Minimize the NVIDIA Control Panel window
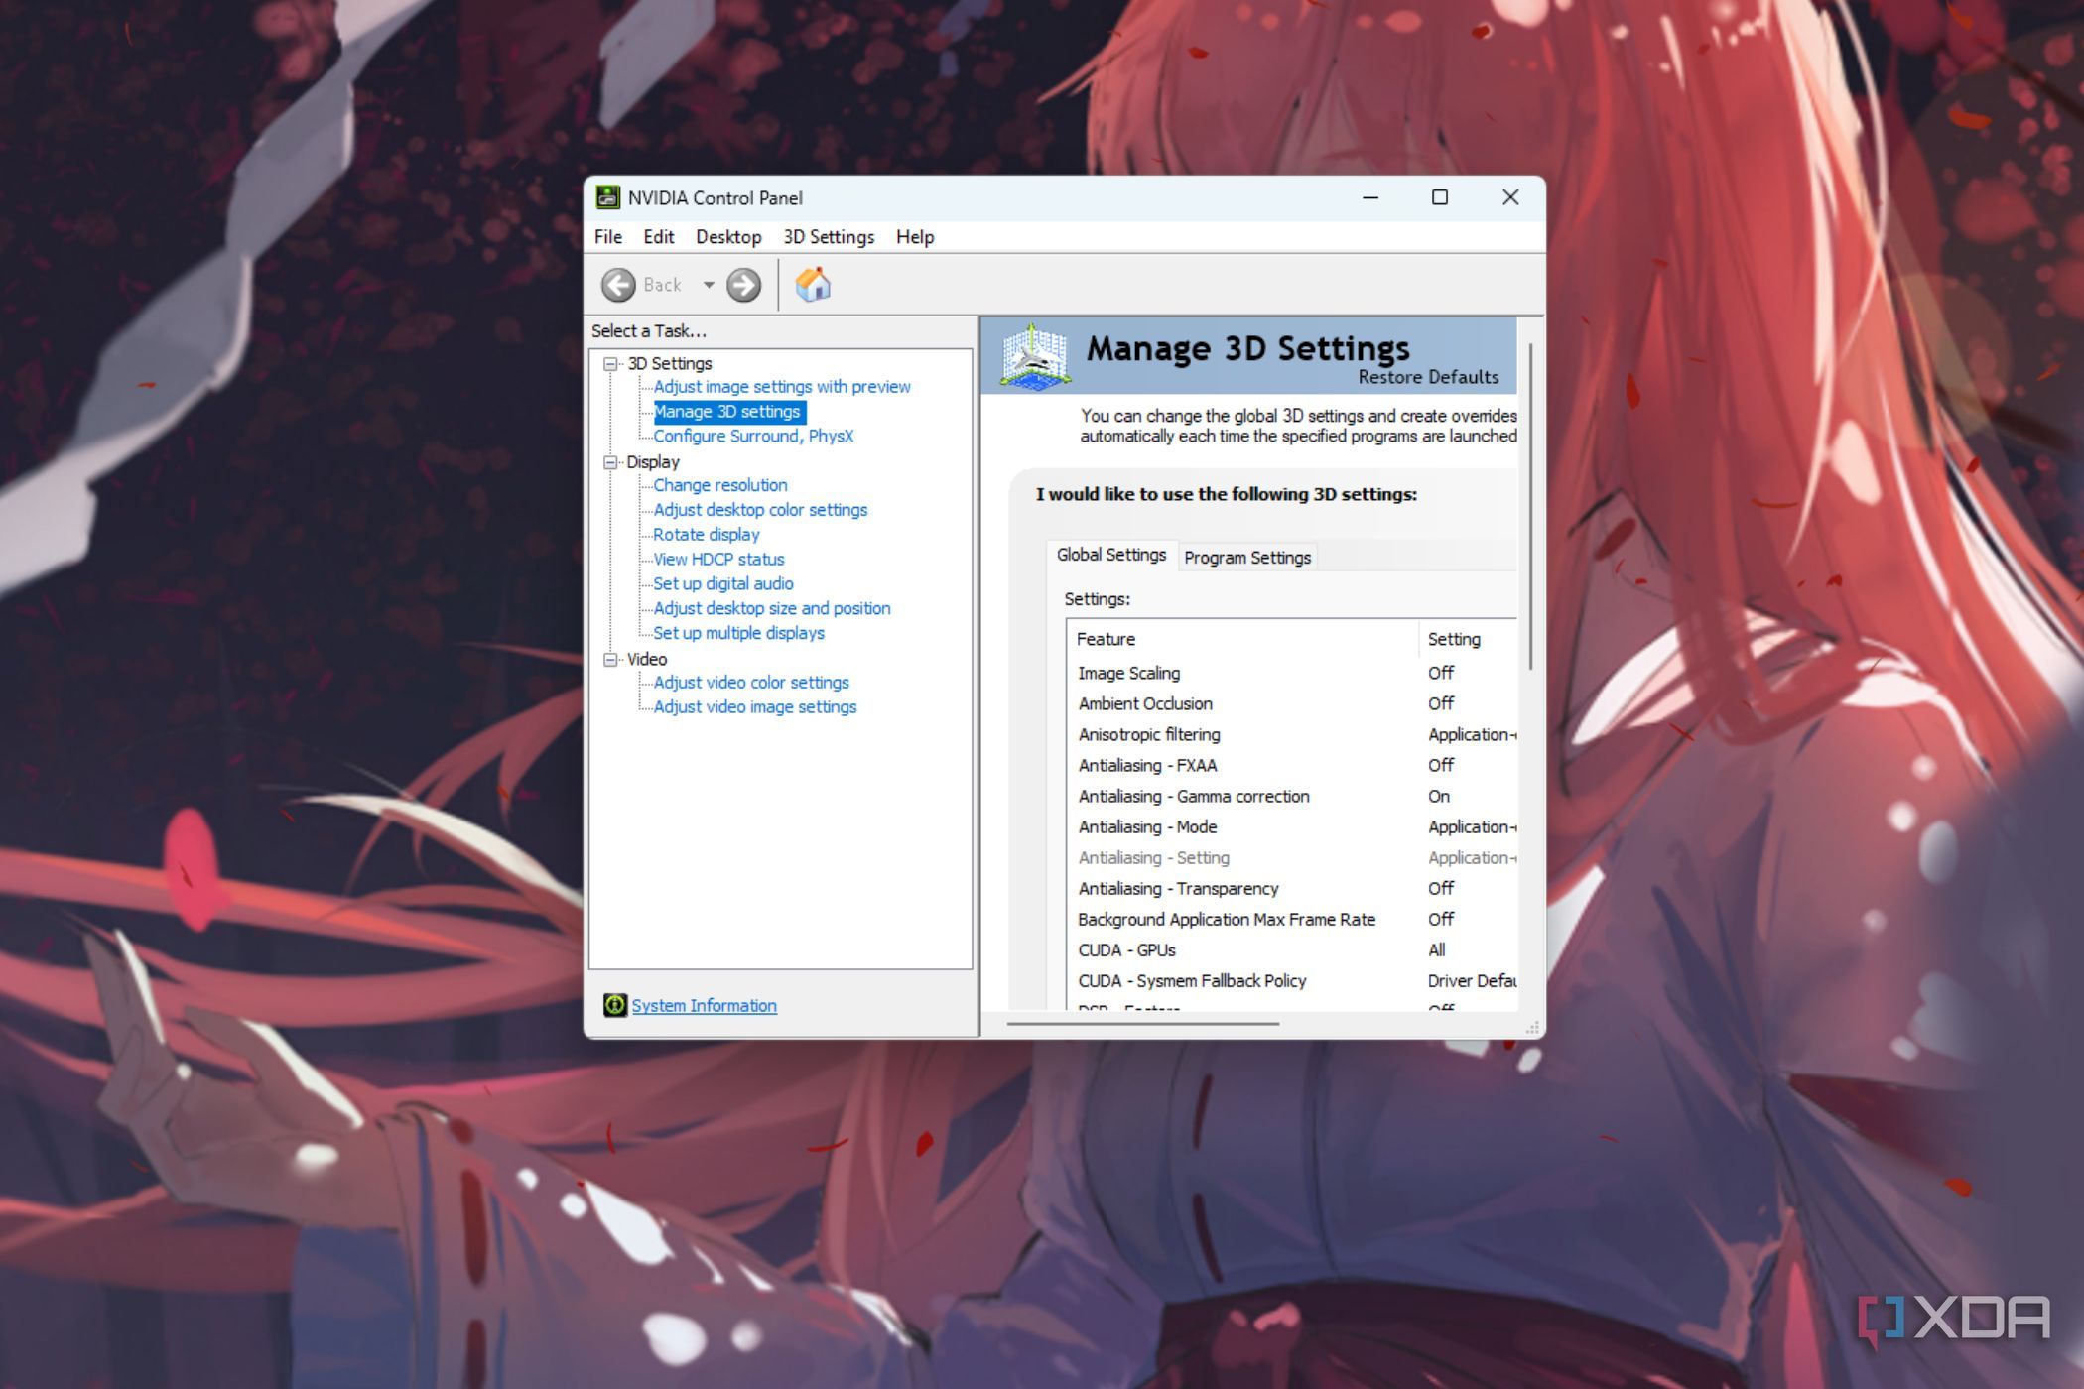This screenshot has height=1389, width=2084. pos(1370,197)
